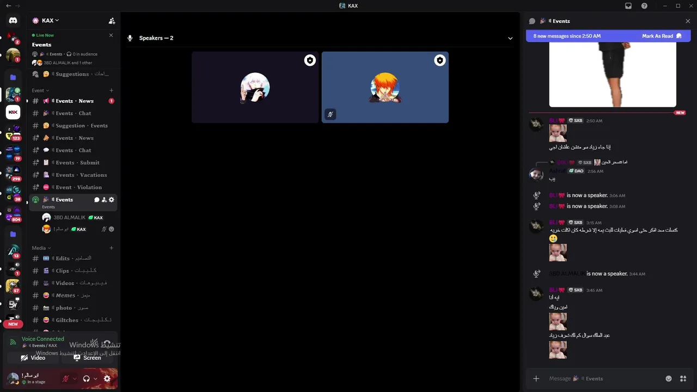
Task: Expand the lower server folder icon
Action: pyautogui.click(x=13, y=234)
